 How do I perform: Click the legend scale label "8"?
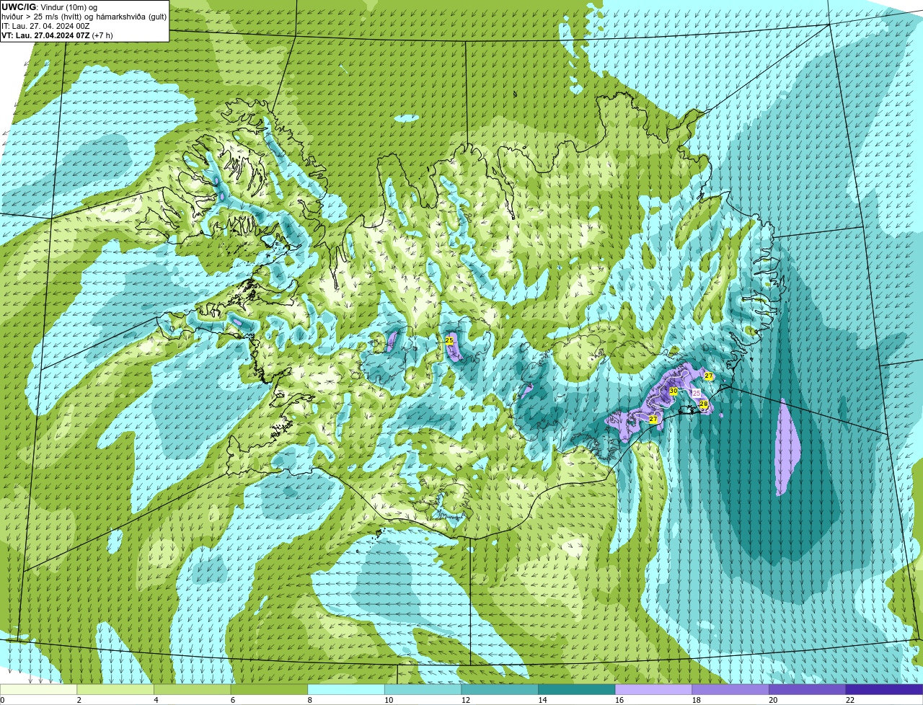(309, 700)
